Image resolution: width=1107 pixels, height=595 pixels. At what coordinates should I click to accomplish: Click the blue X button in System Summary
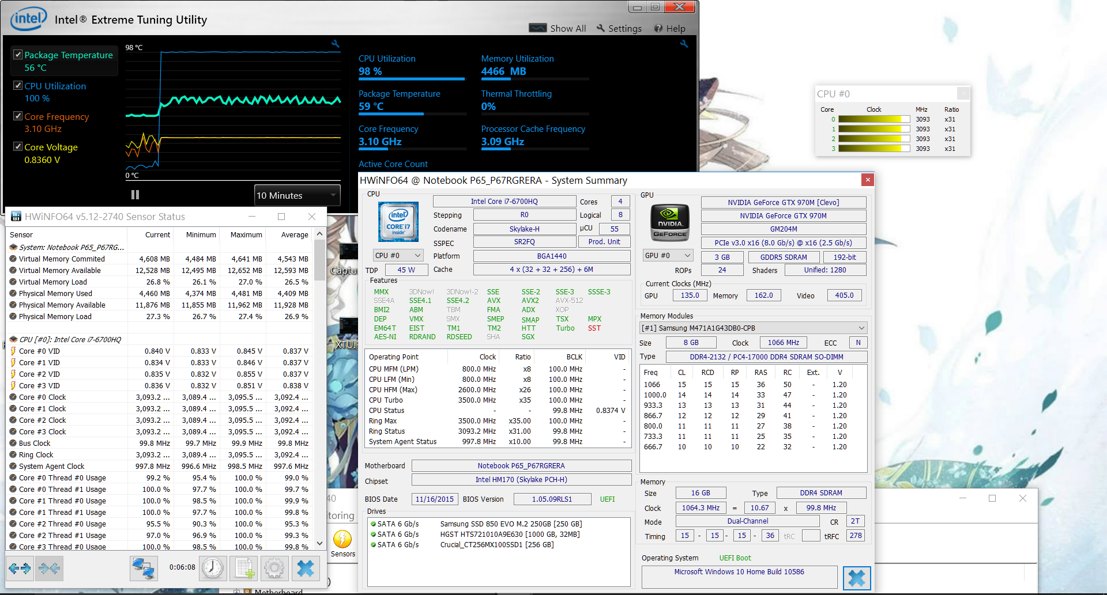coord(857,578)
